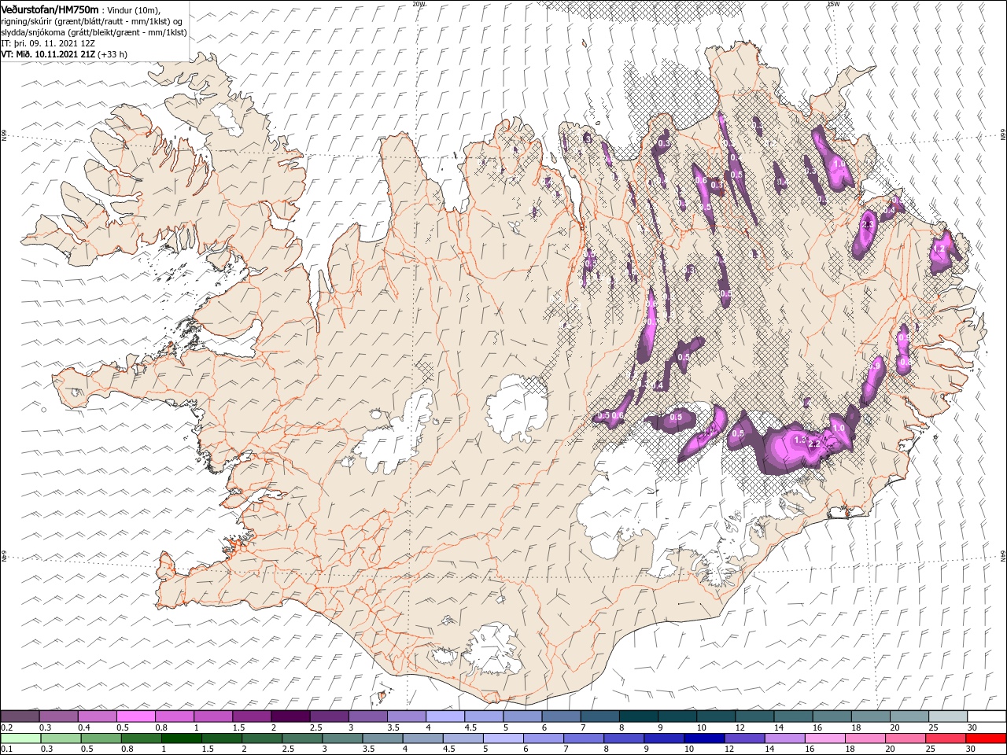Pick the gray-green 3 swatch, lower scale
Viewport: 1007px width, 755px height.
[x=342, y=738]
